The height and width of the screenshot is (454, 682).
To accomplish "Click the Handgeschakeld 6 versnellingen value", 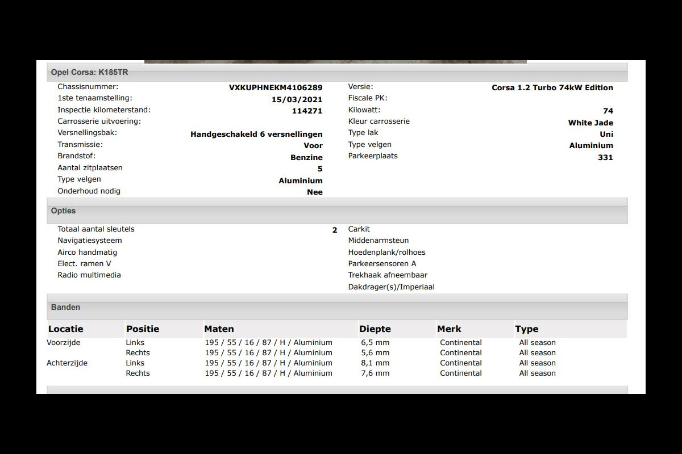I will point(256,134).
